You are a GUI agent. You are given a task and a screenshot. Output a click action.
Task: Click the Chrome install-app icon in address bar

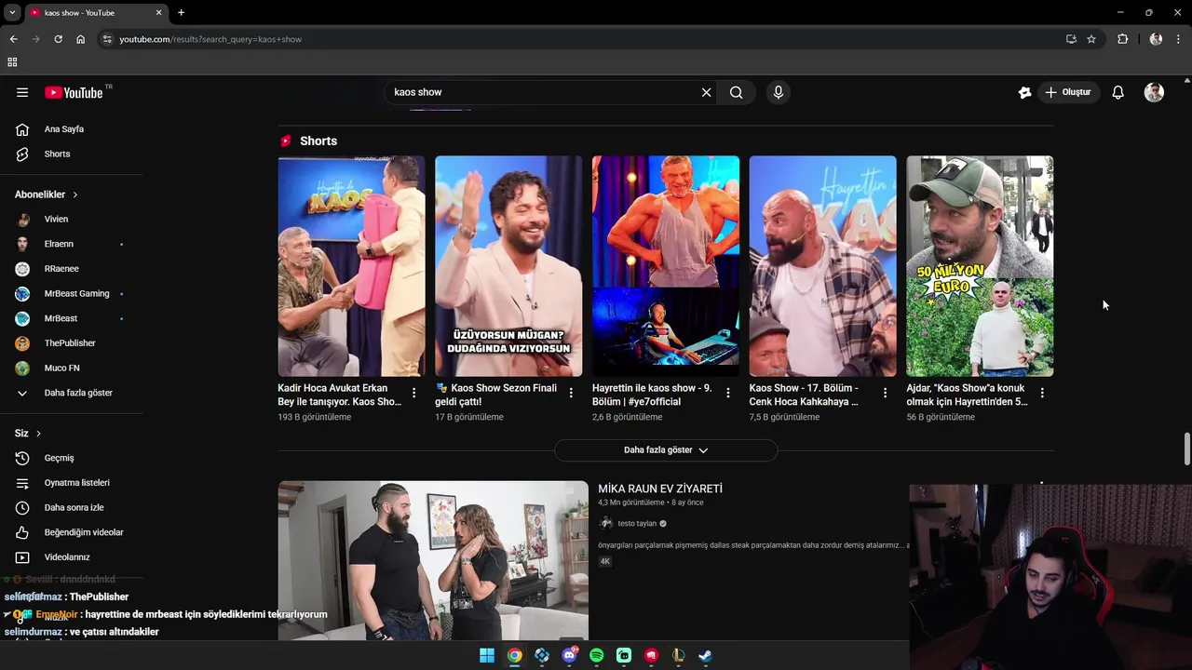tap(1071, 39)
